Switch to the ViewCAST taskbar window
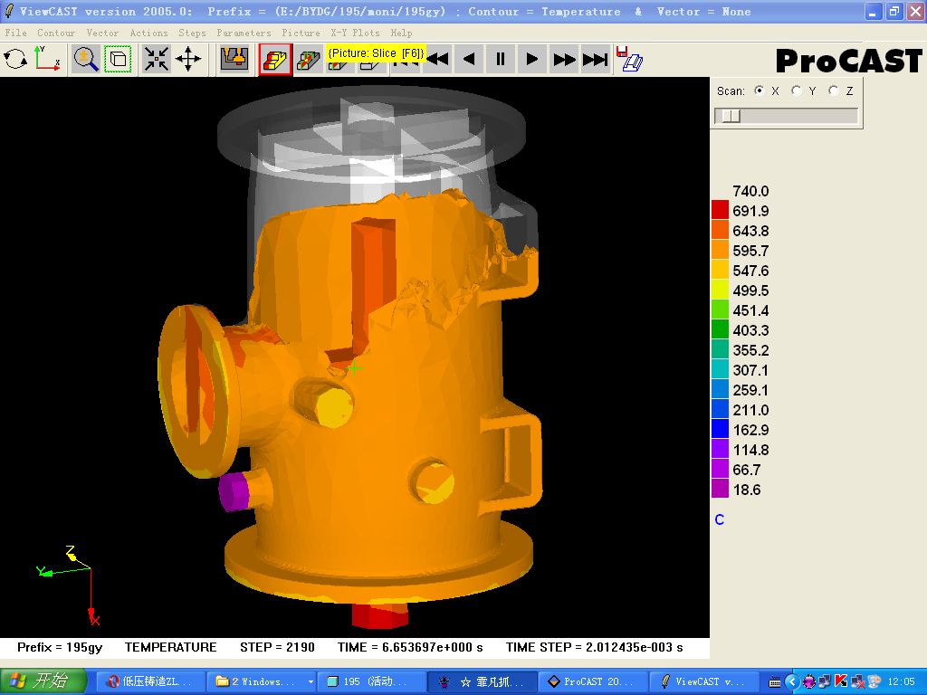This screenshot has height=695, width=927. click(704, 681)
